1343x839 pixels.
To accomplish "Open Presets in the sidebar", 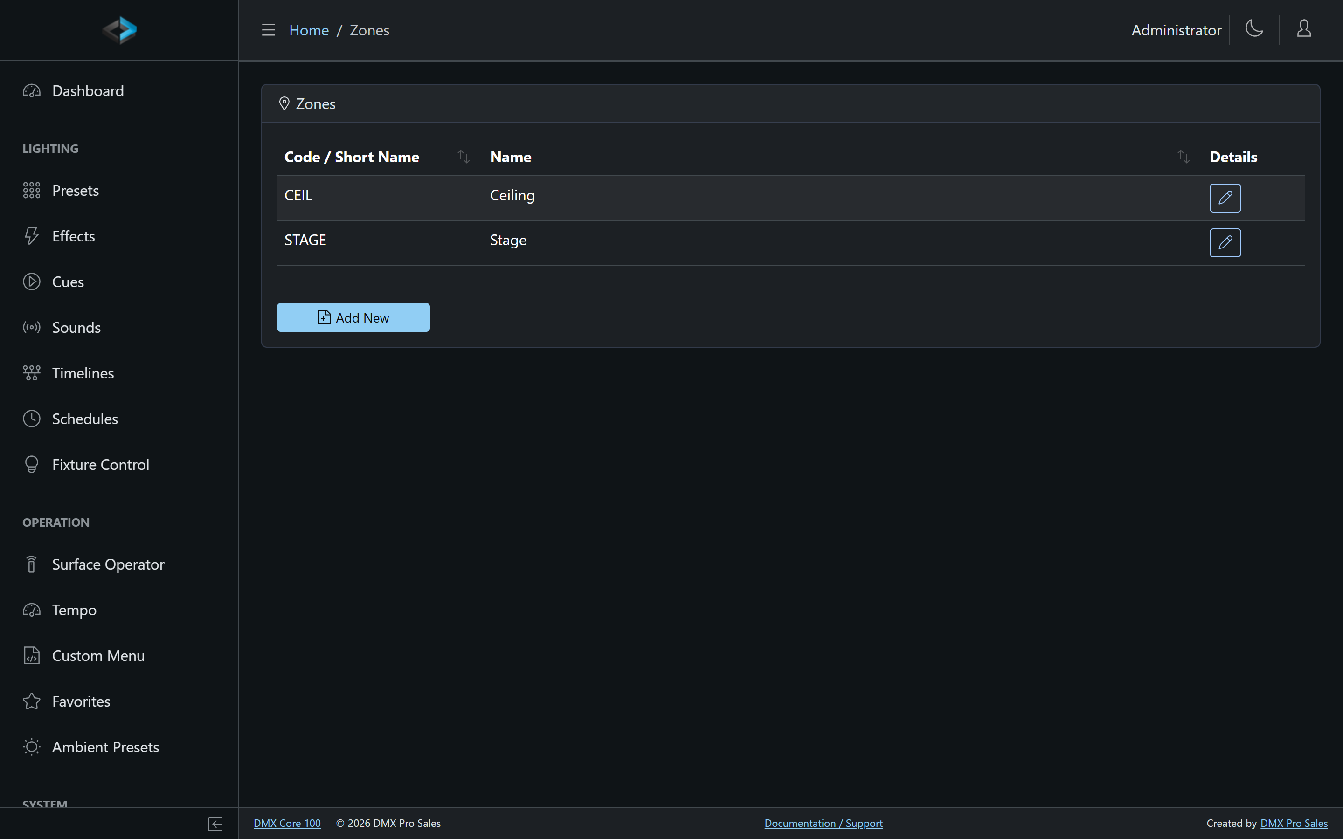I will point(119,190).
